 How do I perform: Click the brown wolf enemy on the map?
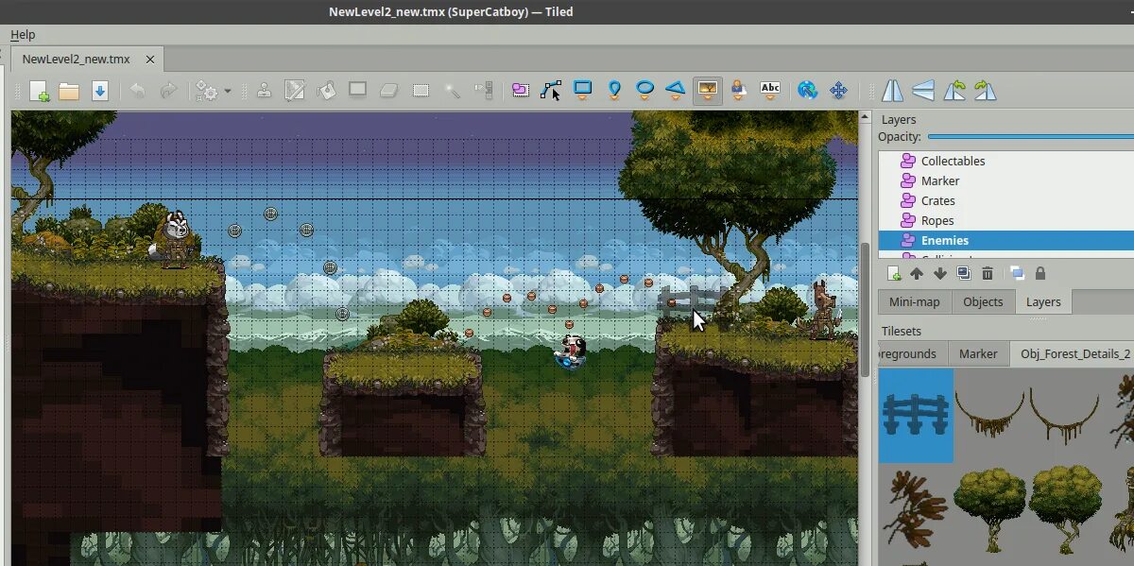tap(824, 308)
